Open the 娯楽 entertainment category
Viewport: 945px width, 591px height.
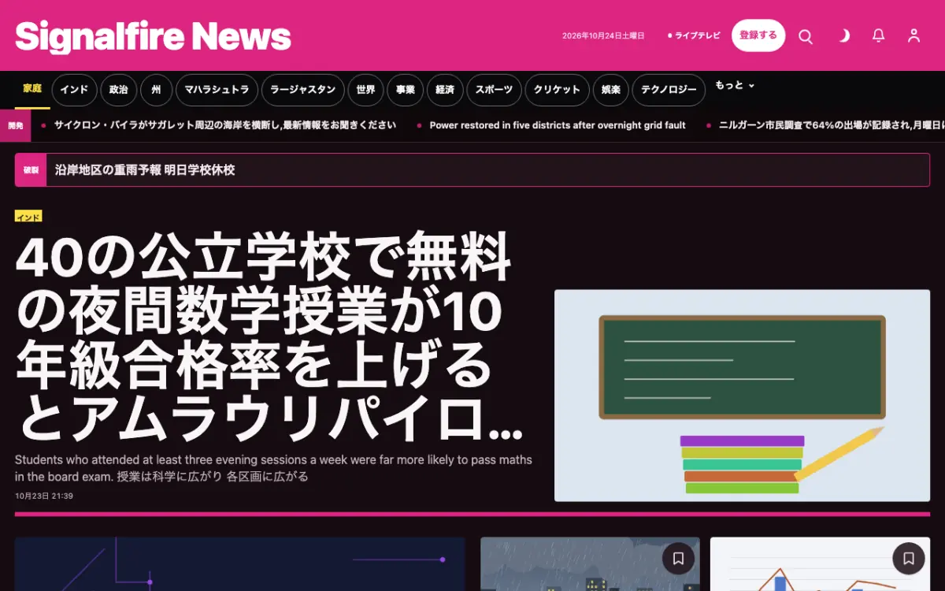[x=611, y=90]
